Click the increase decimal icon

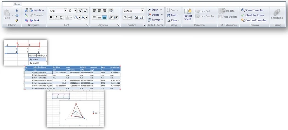tap(136, 17)
